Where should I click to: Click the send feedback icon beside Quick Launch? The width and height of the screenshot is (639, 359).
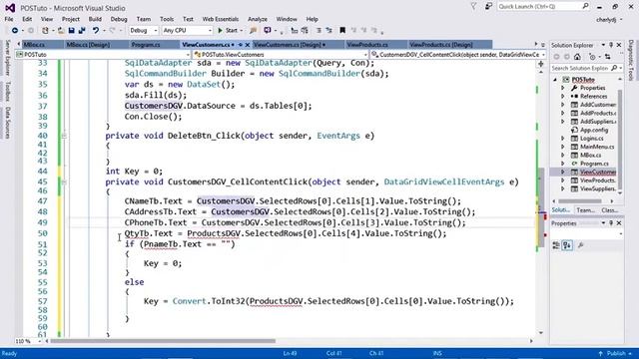(x=488, y=7)
